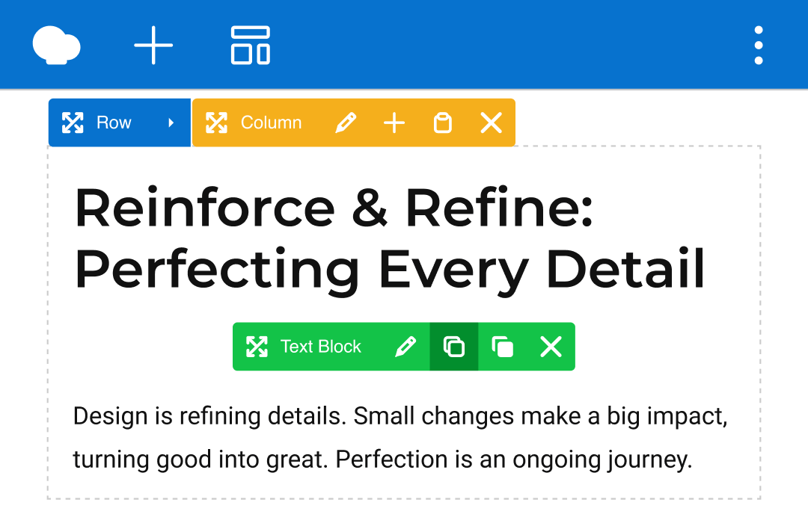This screenshot has height=523, width=808.
Task: Edit the Column with pencil icon
Action: point(346,123)
